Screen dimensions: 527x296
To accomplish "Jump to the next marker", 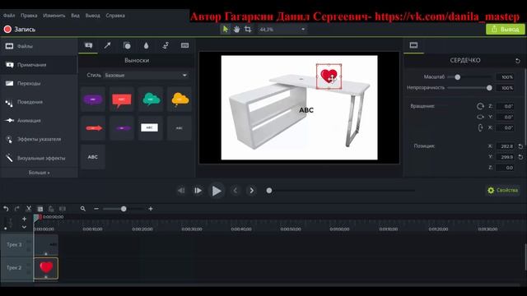I will (252, 191).
